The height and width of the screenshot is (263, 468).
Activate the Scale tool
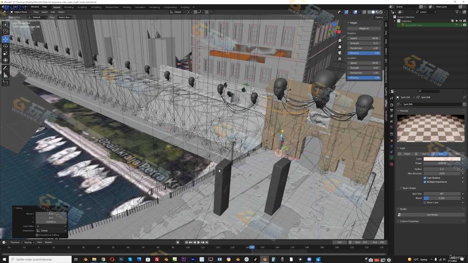point(5,53)
